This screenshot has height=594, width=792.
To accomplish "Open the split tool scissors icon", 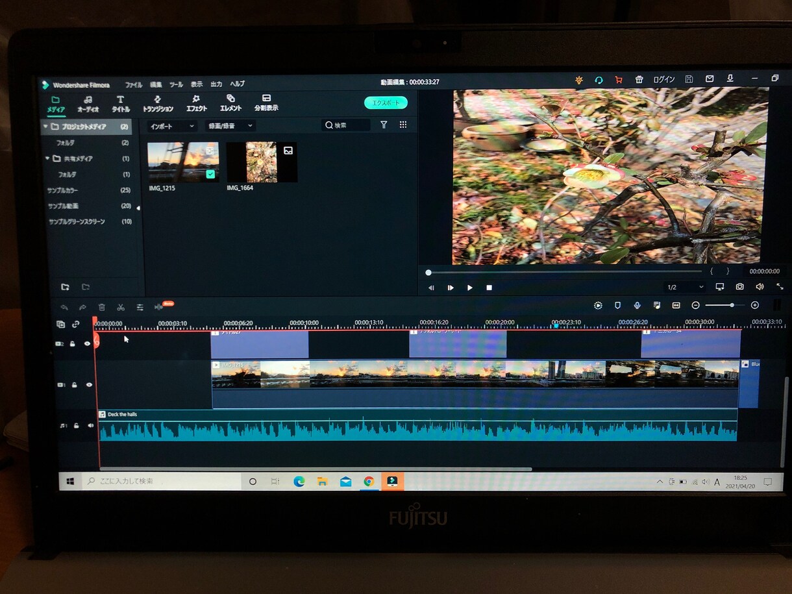I will (x=121, y=307).
